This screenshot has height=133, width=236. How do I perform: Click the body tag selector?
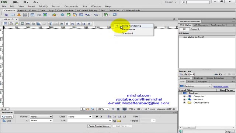[5, 109]
